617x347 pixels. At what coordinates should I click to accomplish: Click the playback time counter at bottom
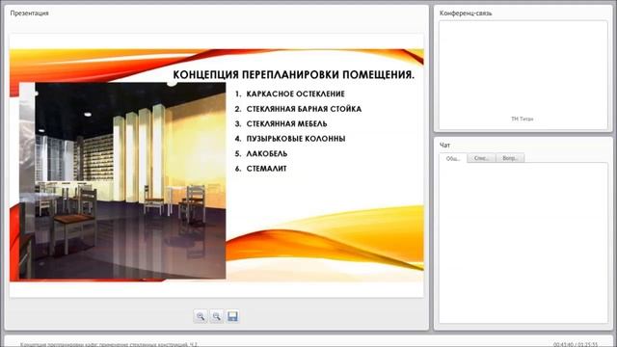pyautogui.click(x=576, y=344)
